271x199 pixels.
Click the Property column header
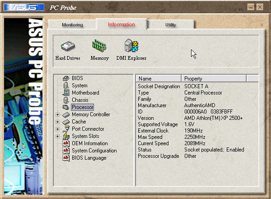214,79
